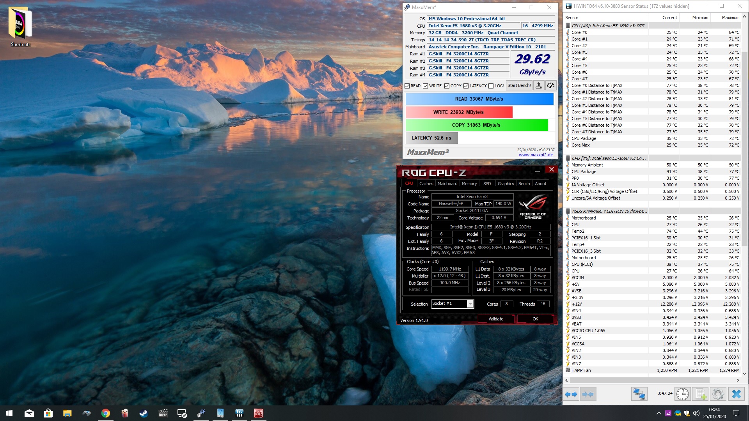This screenshot has height=421, width=749.
Task: Toggle LATENCY checkbox in MaxxMem
Action: 466,86
